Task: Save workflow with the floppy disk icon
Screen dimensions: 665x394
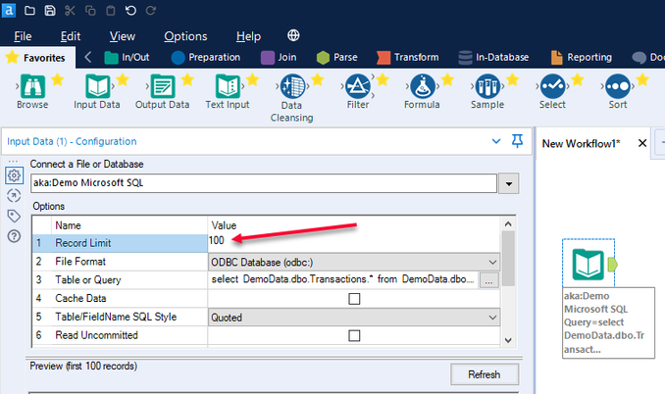Action: point(50,10)
